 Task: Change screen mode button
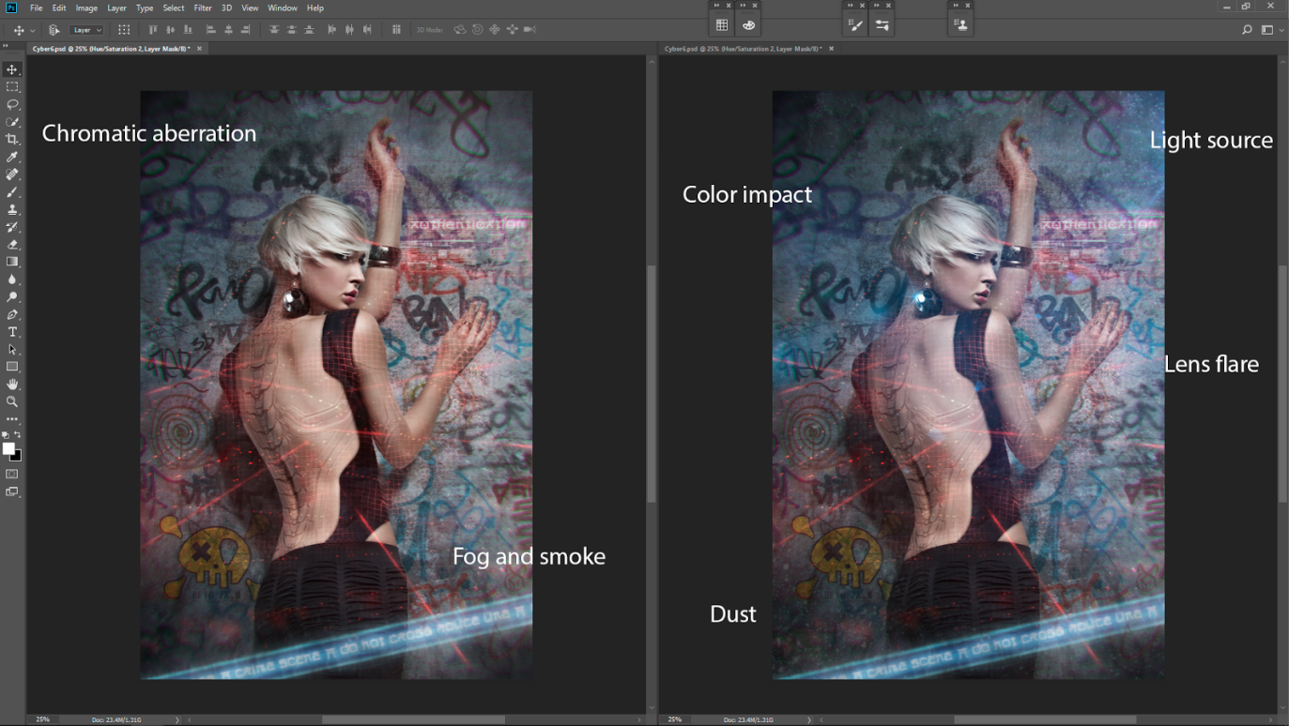12,492
